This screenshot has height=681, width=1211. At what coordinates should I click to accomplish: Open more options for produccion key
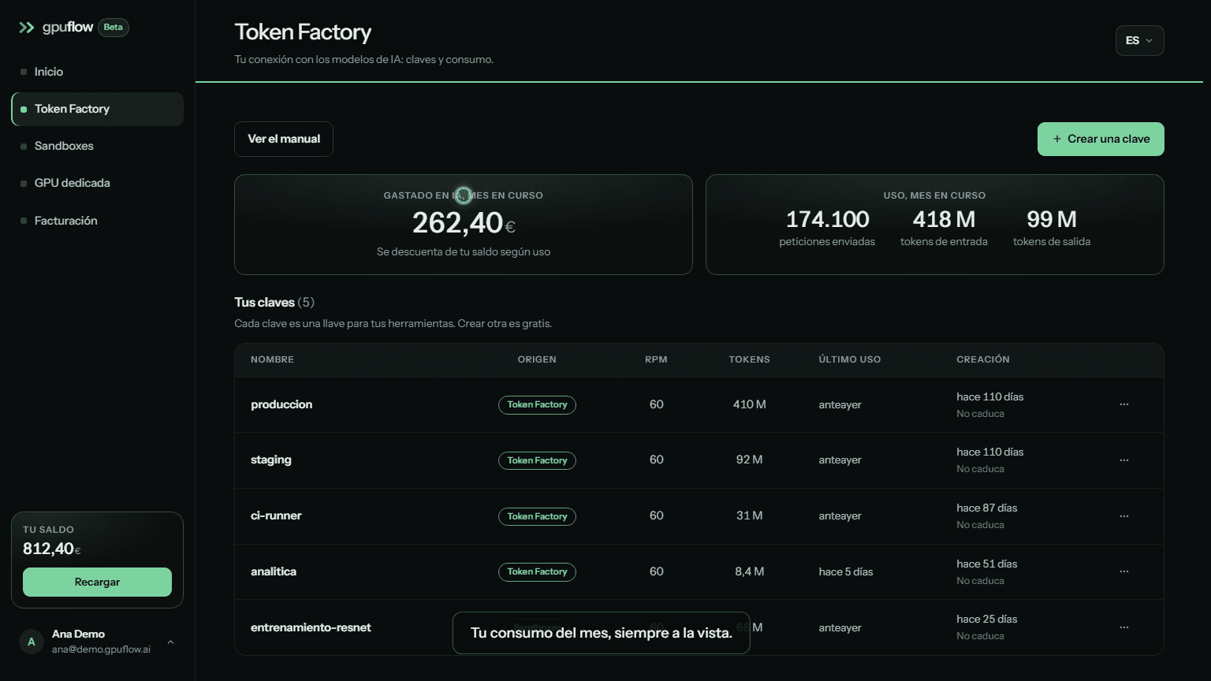1124,404
